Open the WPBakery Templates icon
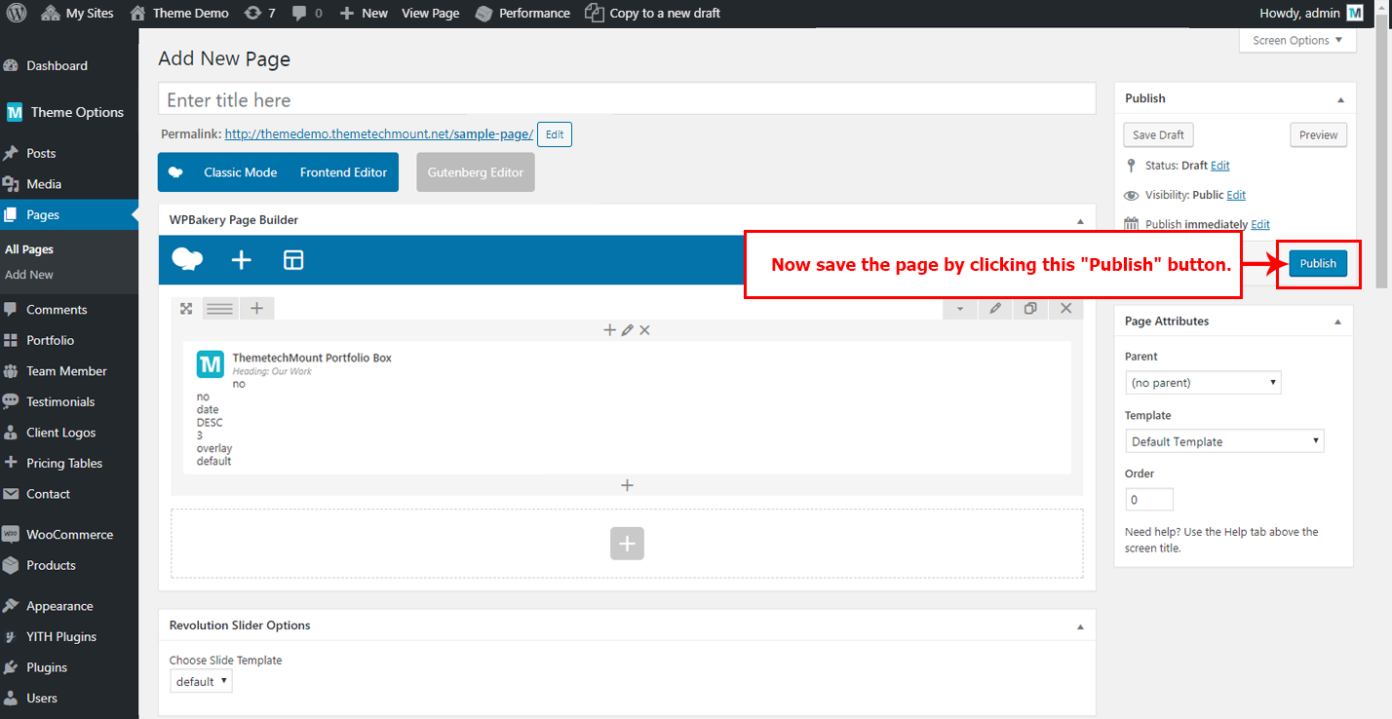This screenshot has height=719, width=1392. pos(293,259)
